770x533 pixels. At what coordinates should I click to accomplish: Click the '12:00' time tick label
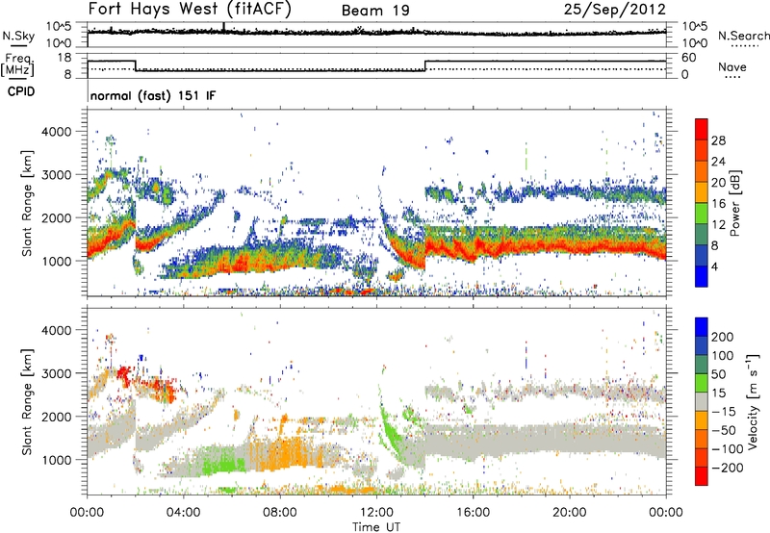(x=376, y=513)
